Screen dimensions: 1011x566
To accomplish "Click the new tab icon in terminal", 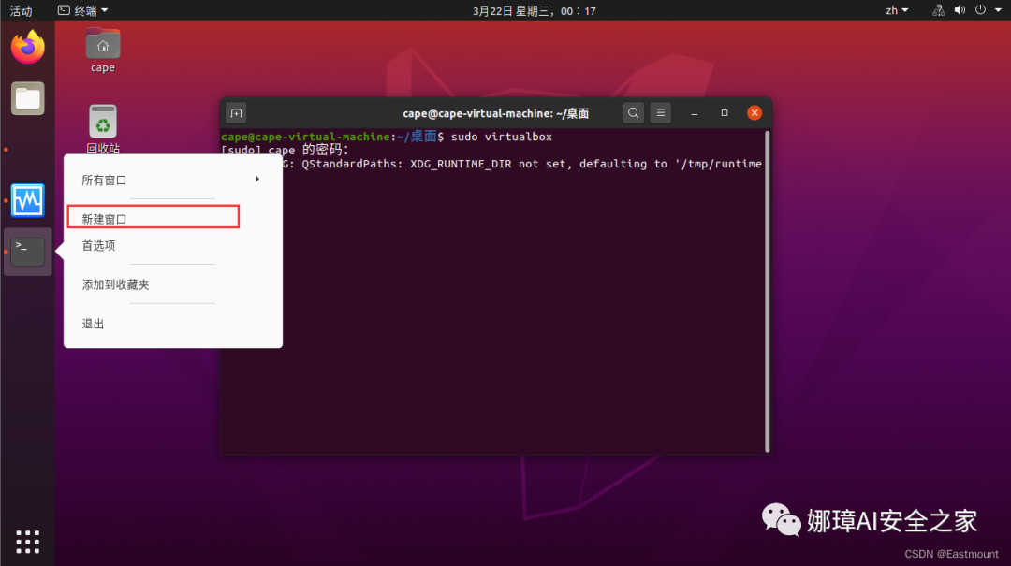I will (x=237, y=113).
